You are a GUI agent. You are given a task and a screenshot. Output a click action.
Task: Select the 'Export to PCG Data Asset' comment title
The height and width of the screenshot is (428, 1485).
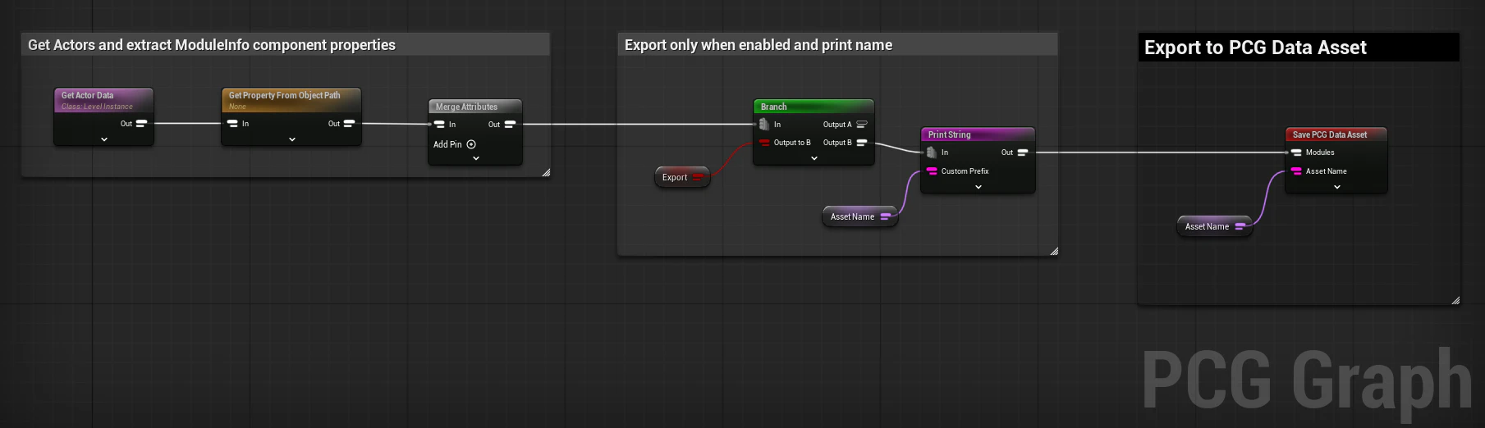(1255, 48)
